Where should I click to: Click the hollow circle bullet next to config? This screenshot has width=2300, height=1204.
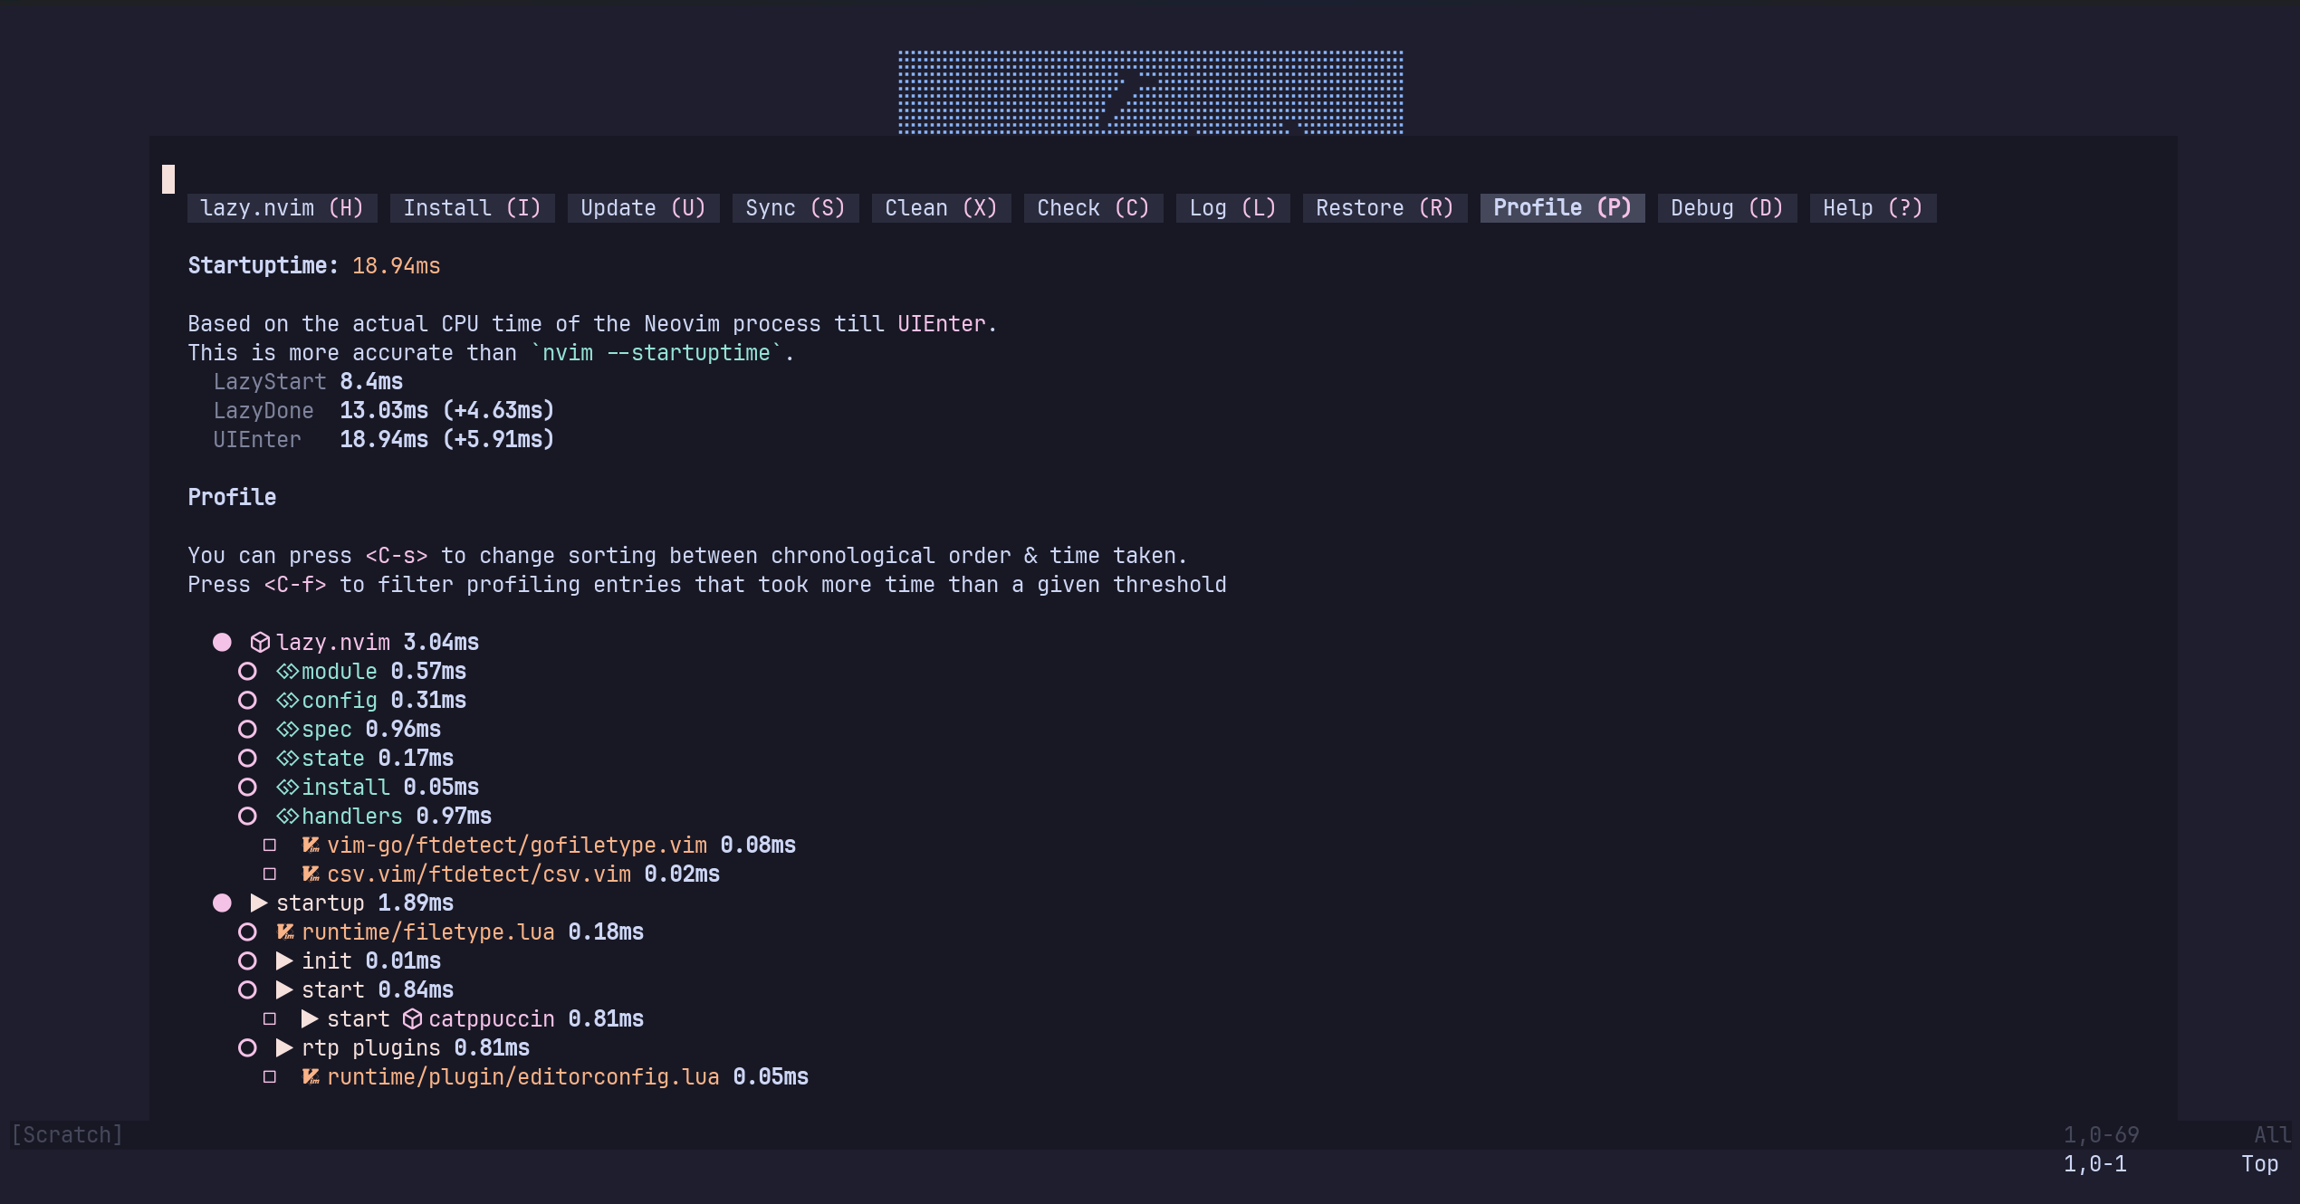[247, 701]
